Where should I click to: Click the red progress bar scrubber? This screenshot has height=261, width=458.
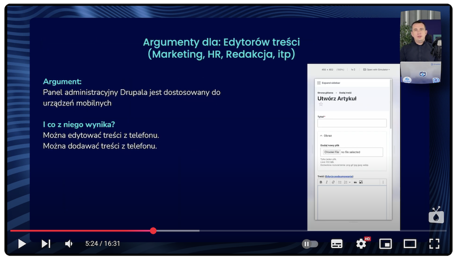pyautogui.click(x=153, y=230)
